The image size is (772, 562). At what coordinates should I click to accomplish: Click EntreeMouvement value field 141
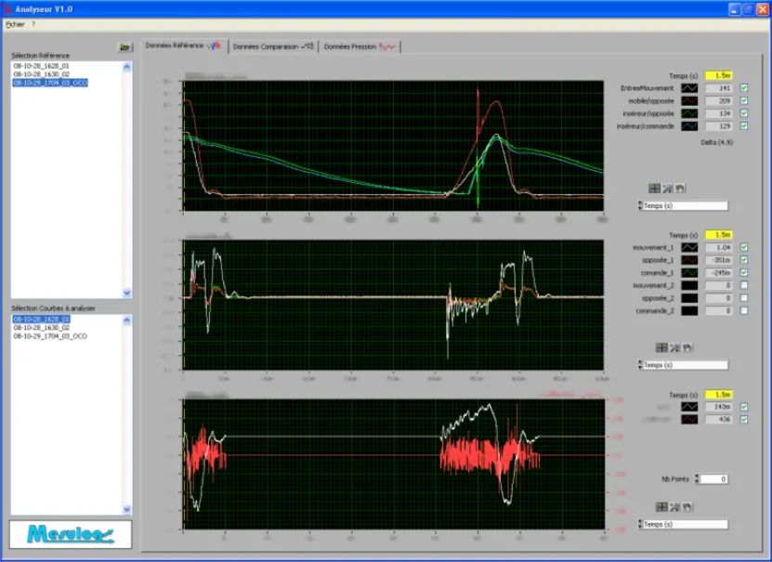pos(719,88)
